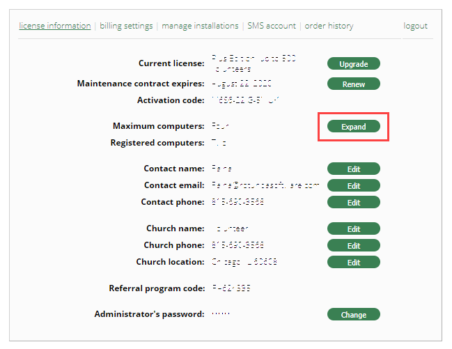
Task: Click the Contact email address text
Action: tap(265, 185)
